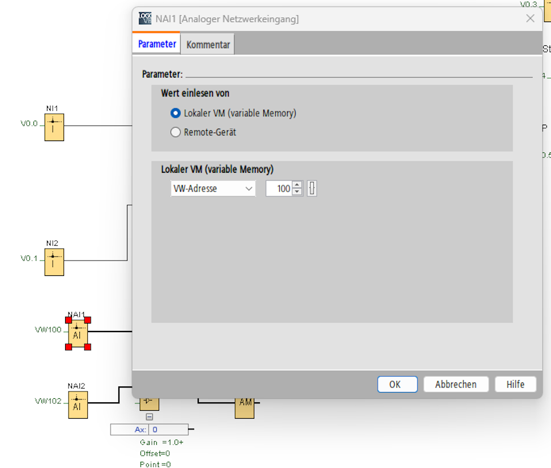Click the V0.1 address label
Screen dimensions: 551x468
[x=29, y=258]
